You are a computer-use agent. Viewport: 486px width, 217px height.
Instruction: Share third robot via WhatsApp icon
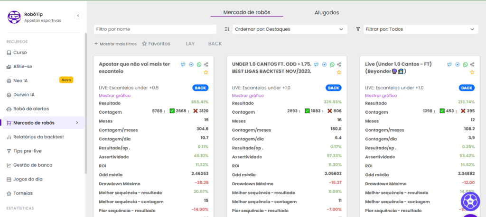[x=466, y=64]
